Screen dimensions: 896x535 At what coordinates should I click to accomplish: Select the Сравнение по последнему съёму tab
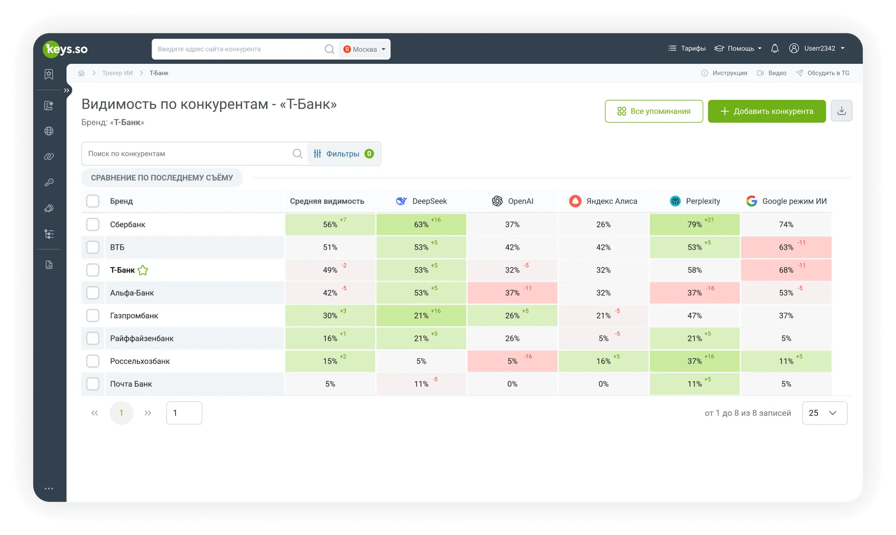click(162, 178)
